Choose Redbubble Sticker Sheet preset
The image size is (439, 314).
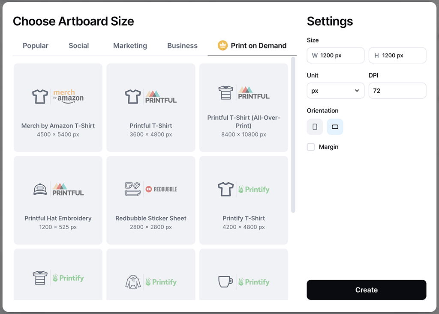(151, 200)
